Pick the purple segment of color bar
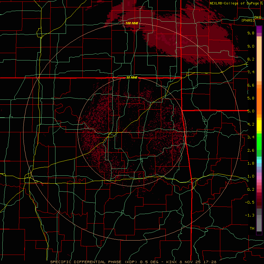The image size is (264, 264). click(x=259, y=29)
